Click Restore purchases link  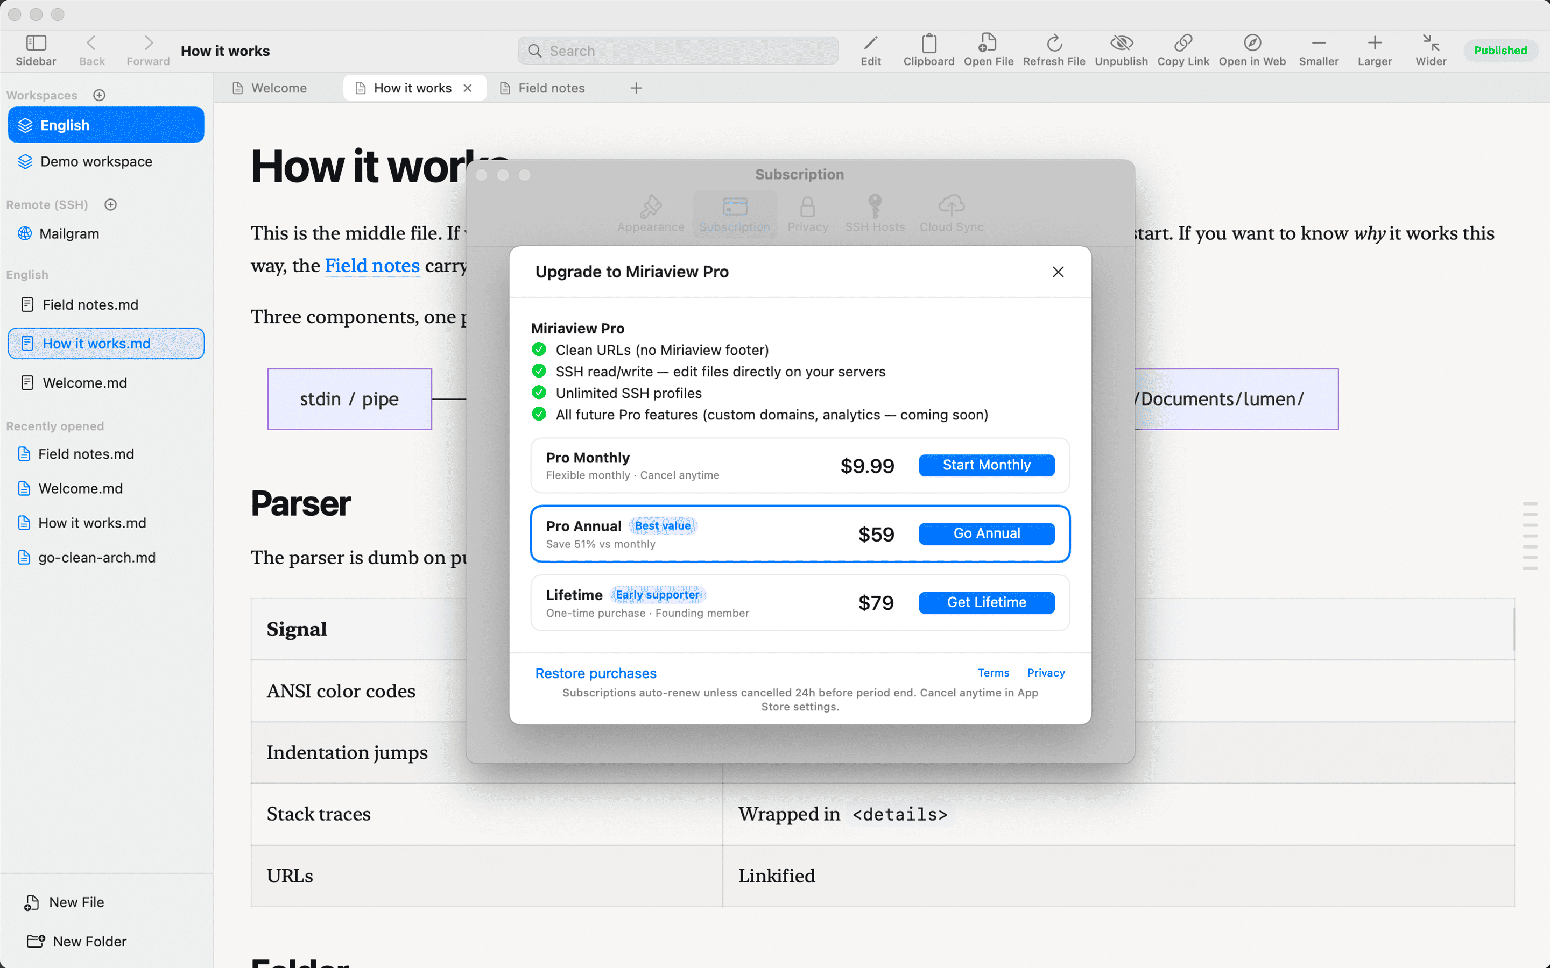(596, 673)
